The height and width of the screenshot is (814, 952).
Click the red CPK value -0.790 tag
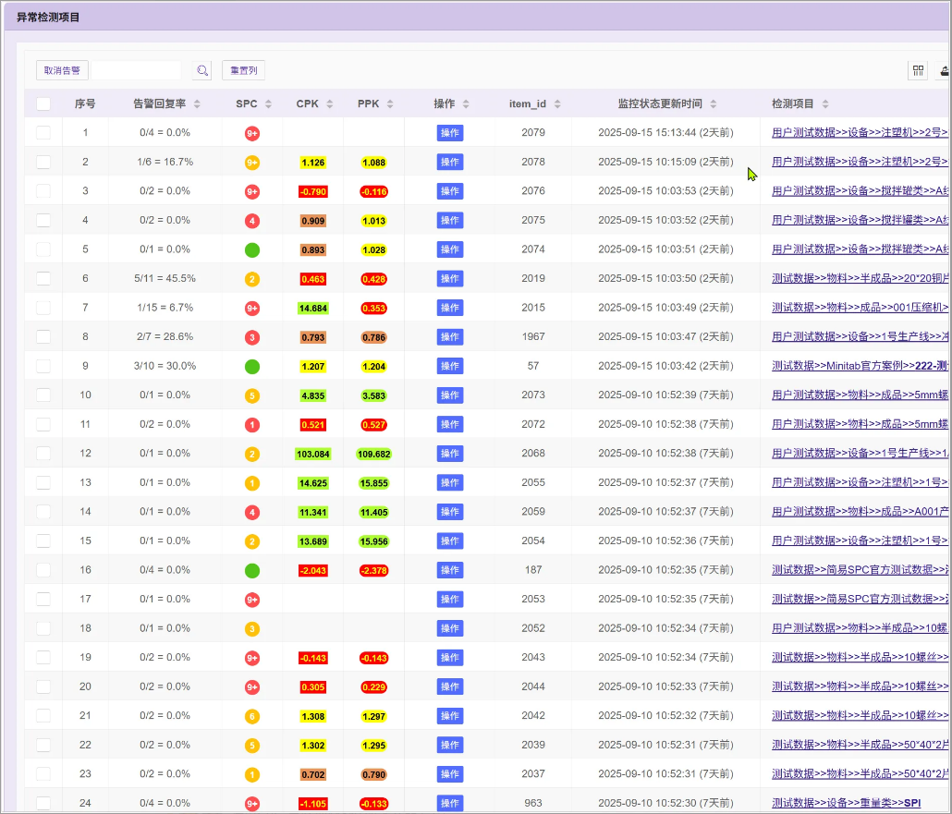312,191
